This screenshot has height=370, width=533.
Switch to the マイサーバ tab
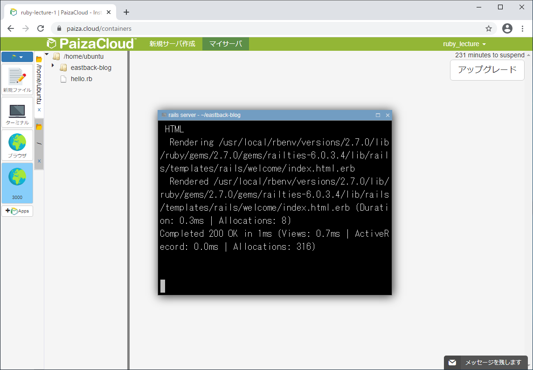[226, 44]
